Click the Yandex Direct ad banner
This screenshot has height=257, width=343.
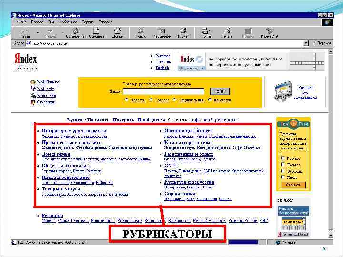[293, 221]
